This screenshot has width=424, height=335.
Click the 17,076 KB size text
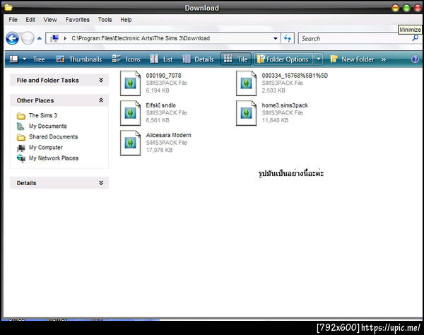click(159, 150)
